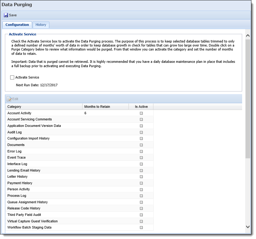Click the scroll up arrow

pos(248,35)
